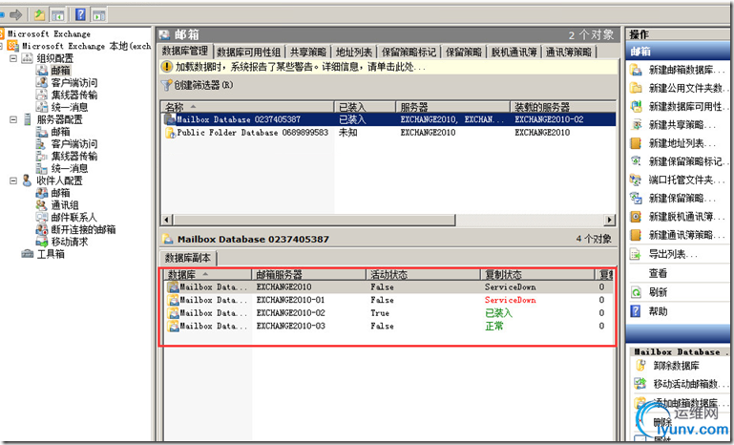
Task: Switch to 地址列表 tab
Action: coord(354,52)
